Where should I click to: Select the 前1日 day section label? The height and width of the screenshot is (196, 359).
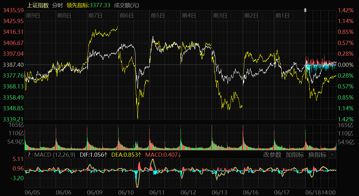pos(283,16)
